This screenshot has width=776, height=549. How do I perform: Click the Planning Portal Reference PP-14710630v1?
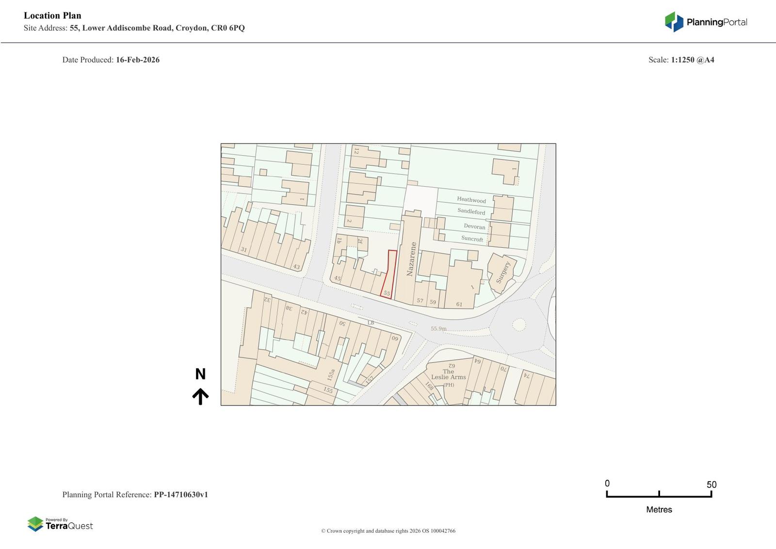point(180,495)
